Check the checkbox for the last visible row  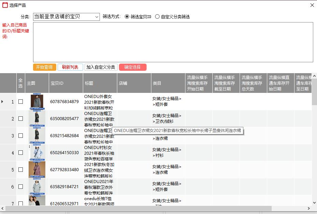(x=20, y=203)
